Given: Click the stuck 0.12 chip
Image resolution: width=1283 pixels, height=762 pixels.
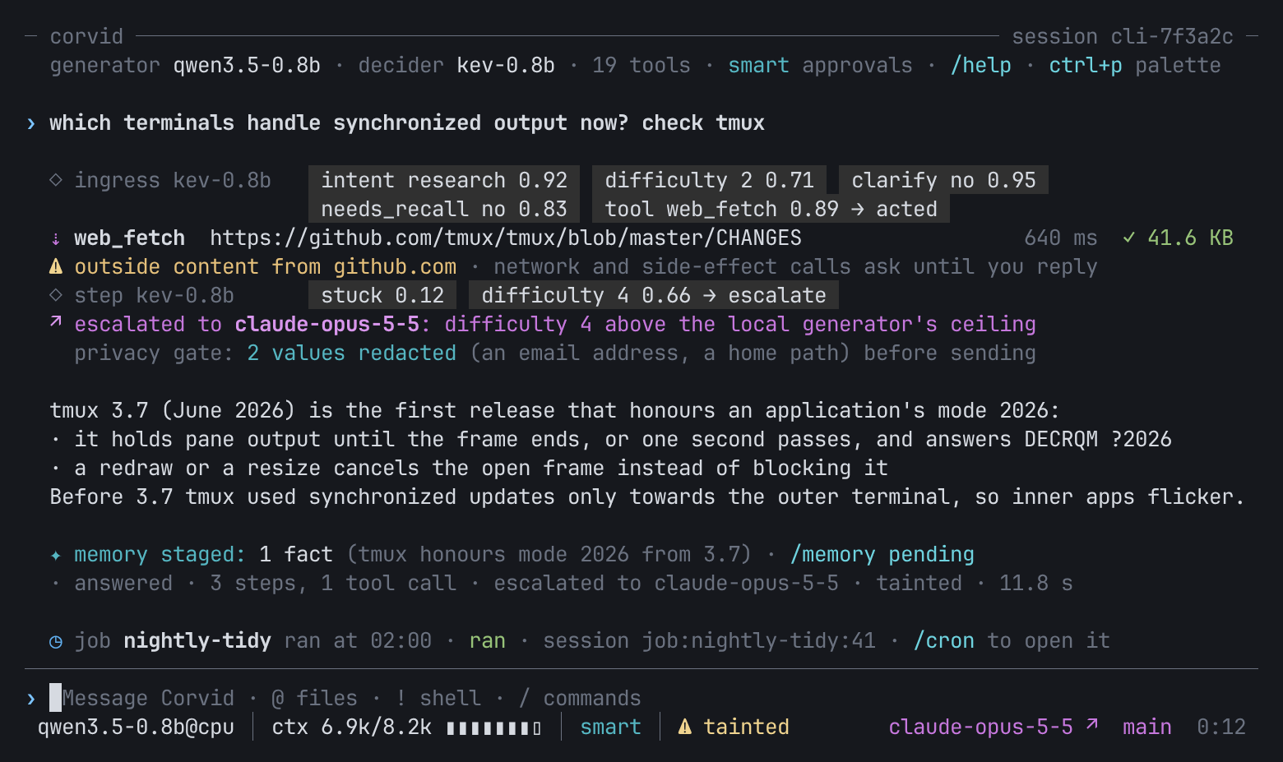Looking at the screenshot, I should tap(382, 295).
